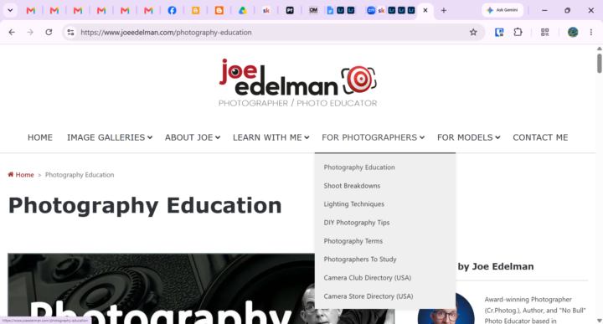Minimize the Chrome window
The image size is (603, 324).
pos(544,10)
